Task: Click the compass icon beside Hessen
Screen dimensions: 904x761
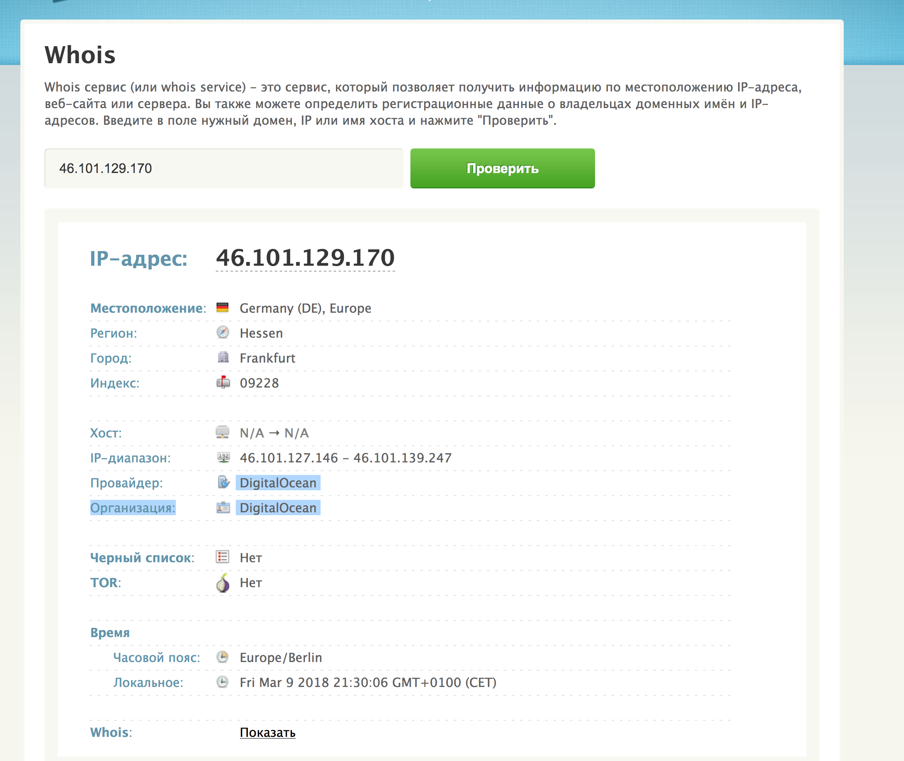Action: coord(222,332)
